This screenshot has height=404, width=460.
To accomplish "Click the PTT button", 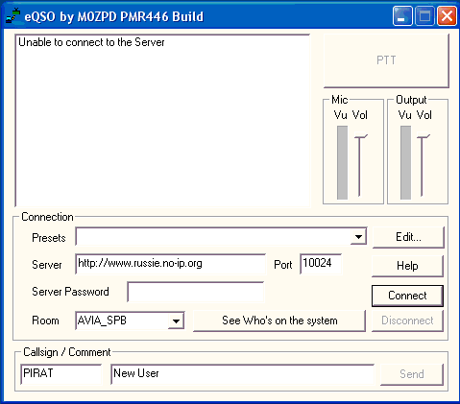I will coord(386,60).
